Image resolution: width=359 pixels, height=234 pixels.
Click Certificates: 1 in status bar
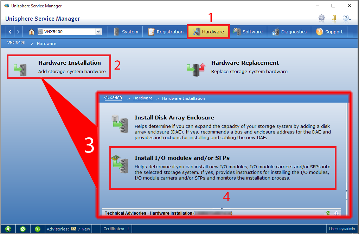tap(116, 229)
